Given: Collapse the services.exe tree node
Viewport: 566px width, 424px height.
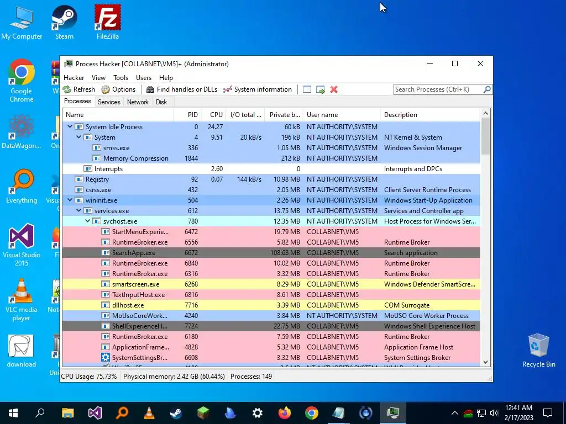Looking at the screenshot, I should [x=78, y=210].
